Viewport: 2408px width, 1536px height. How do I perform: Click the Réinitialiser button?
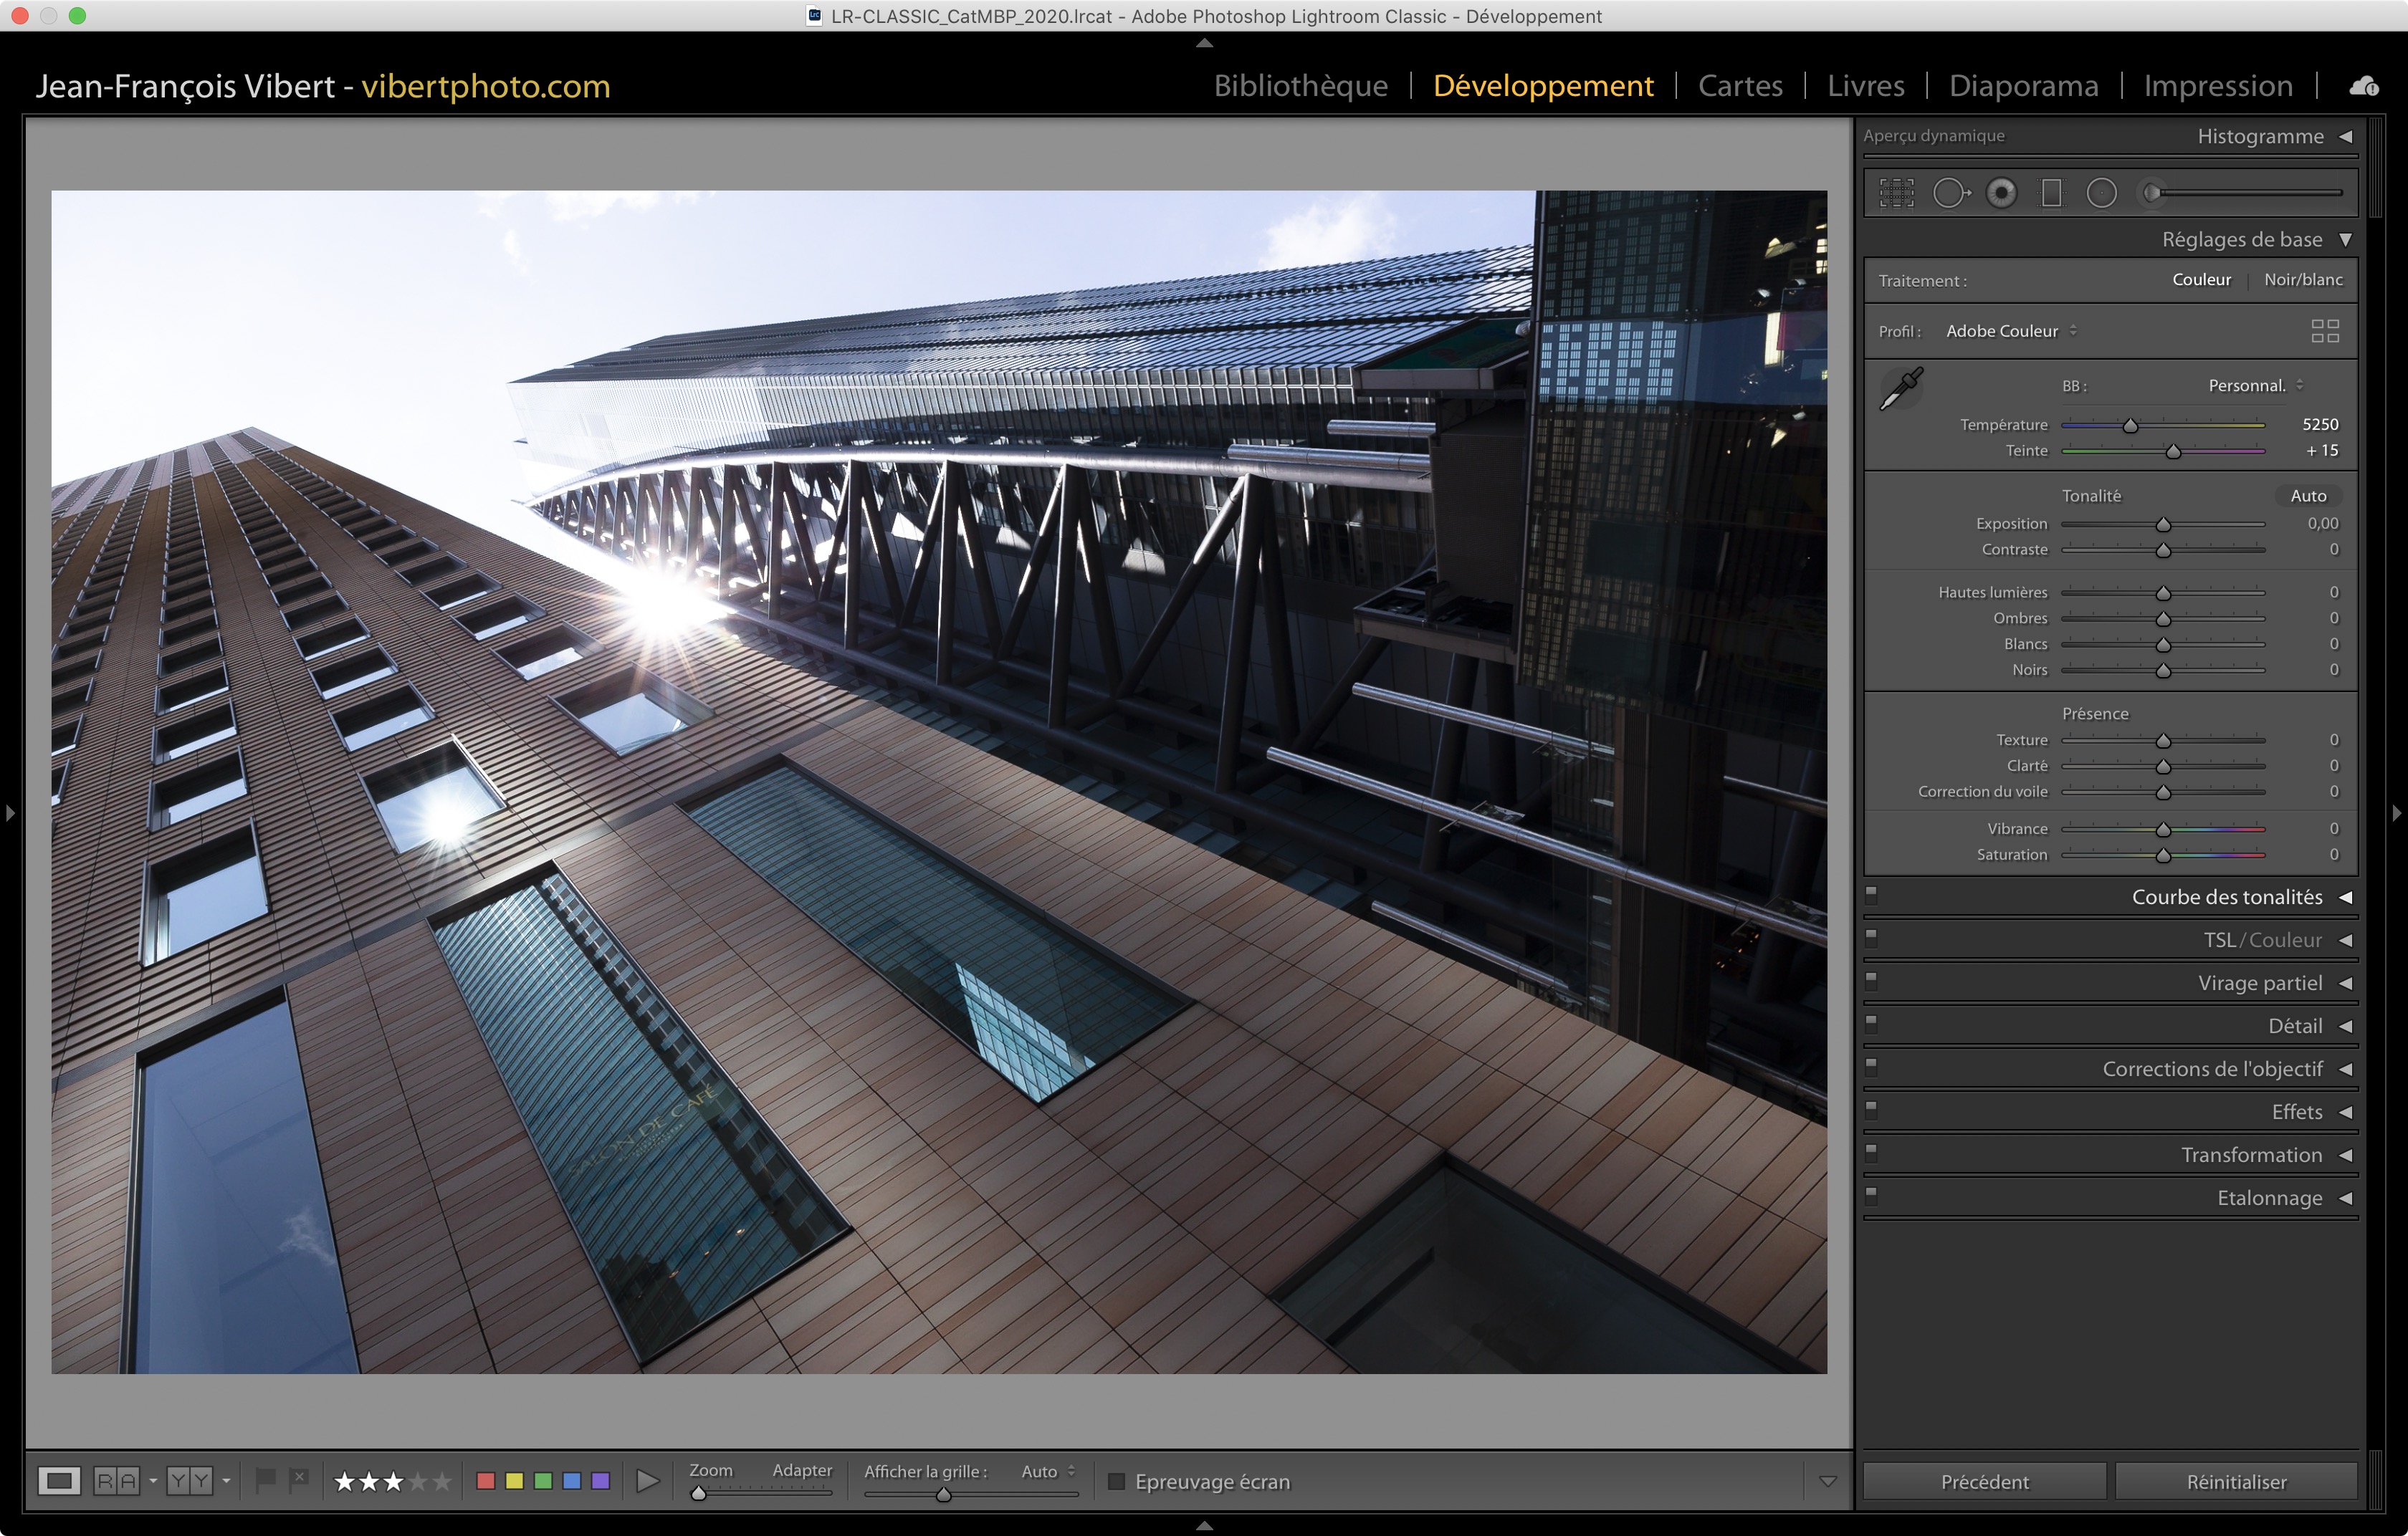(2236, 1481)
